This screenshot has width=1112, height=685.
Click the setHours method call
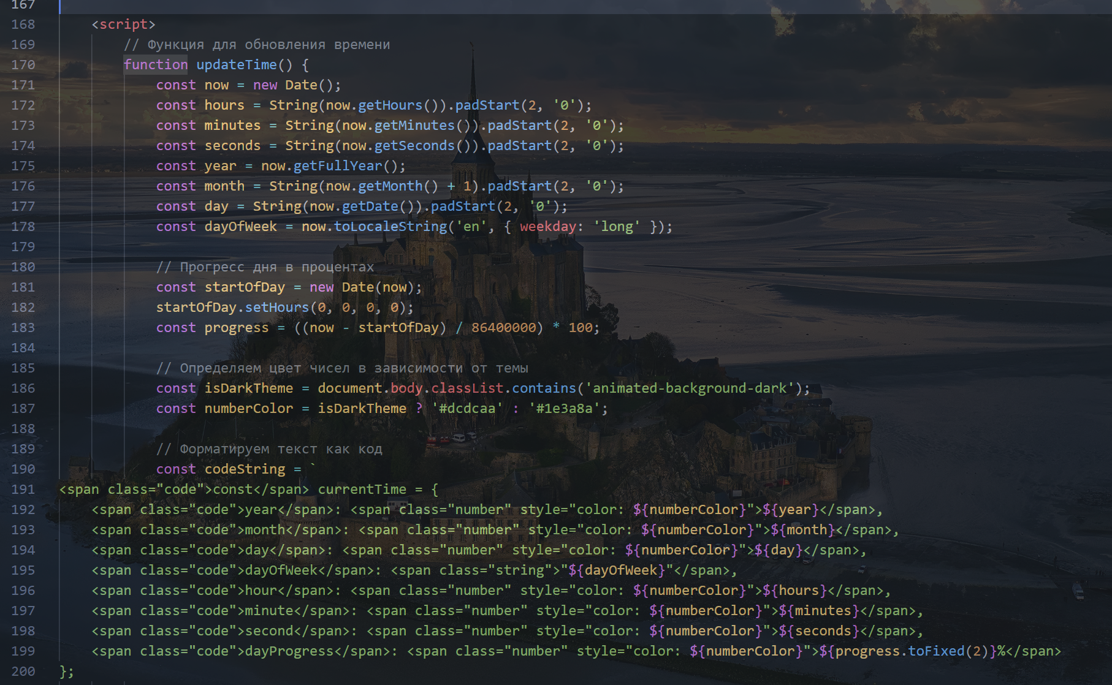coord(277,308)
